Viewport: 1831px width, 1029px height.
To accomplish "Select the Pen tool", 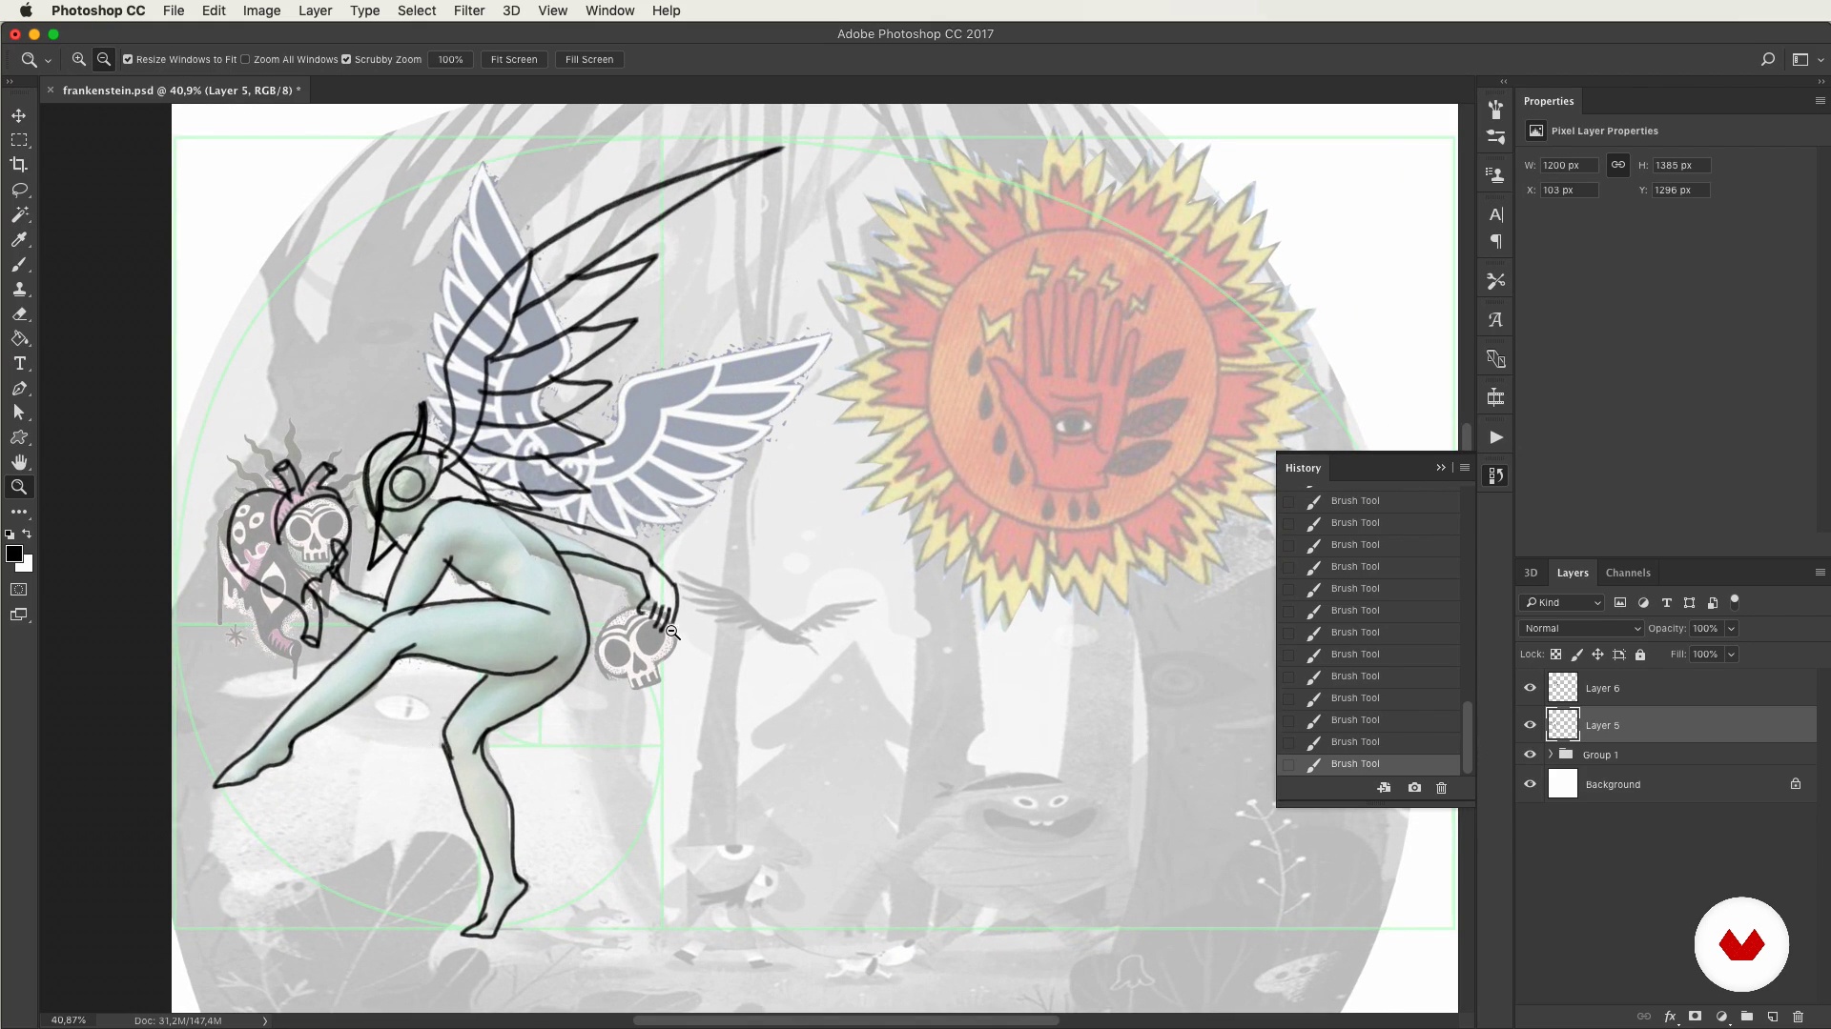I will 19,389.
